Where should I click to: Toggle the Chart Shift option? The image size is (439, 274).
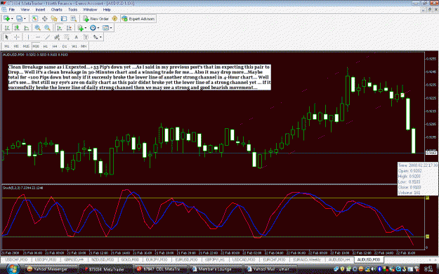tap(69, 28)
